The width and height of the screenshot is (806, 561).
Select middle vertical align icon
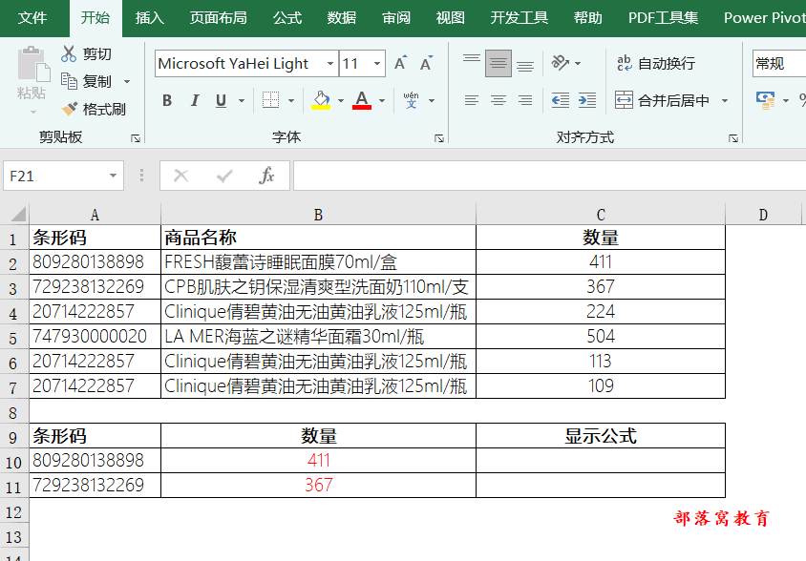[x=498, y=63]
